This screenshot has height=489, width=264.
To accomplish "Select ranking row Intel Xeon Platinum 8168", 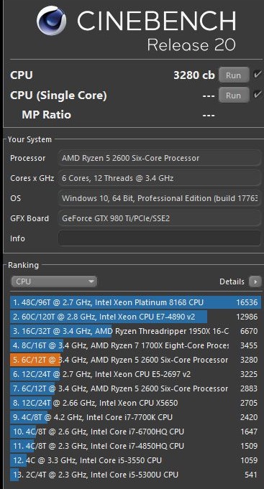I will (x=135, y=302).
